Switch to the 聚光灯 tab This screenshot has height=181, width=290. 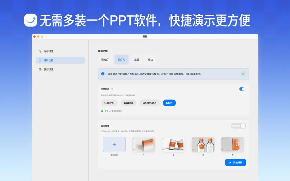(105, 60)
